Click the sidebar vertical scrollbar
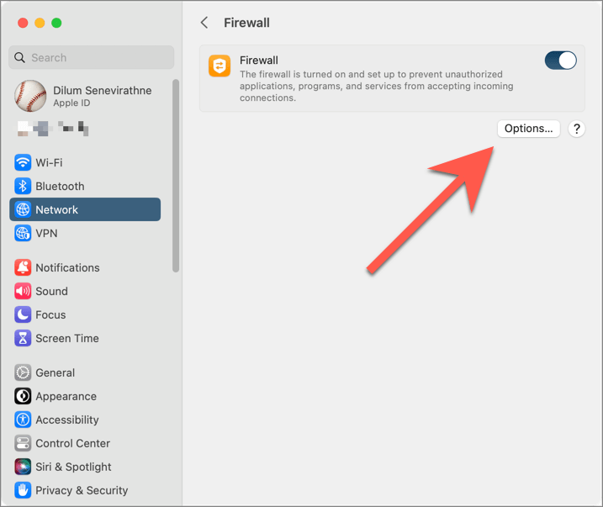This screenshot has width=603, height=507. coord(176,175)
